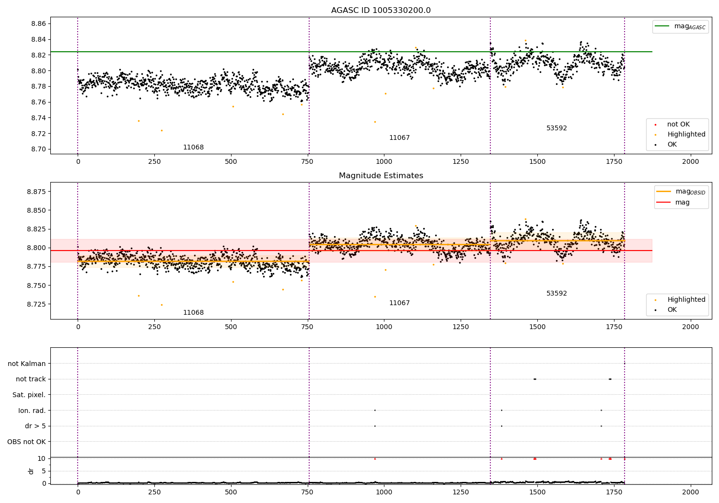Viewport: 719px width, 503px height.
Task: Click the 8.78 y-axis tick label
Action: click(x=38, y=87)
